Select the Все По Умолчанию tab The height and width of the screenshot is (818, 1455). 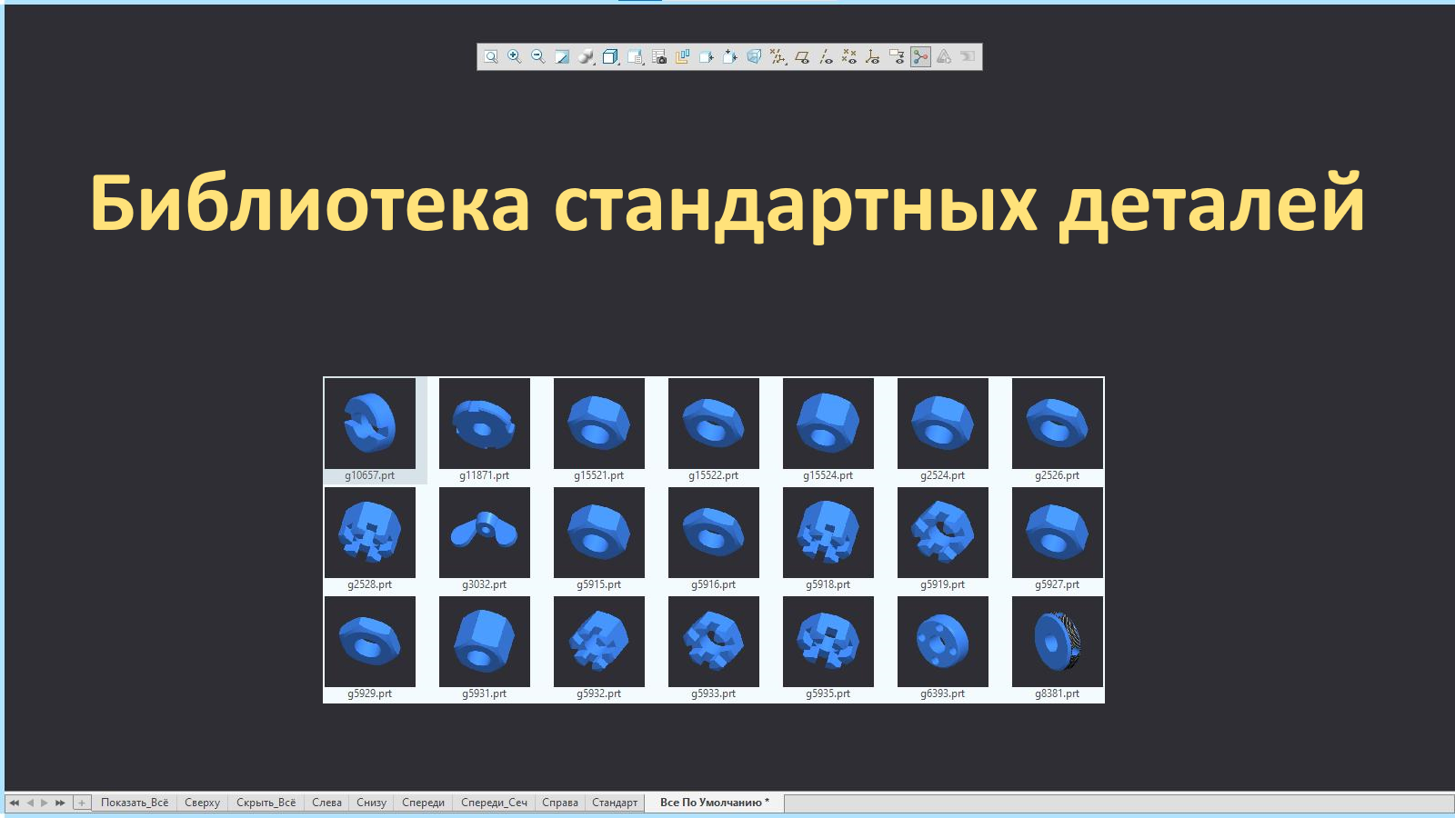(x=713, y=803)
